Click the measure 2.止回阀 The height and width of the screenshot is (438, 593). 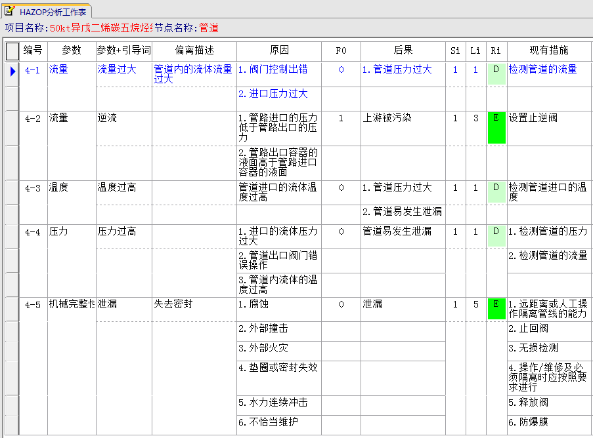point(549,332)
